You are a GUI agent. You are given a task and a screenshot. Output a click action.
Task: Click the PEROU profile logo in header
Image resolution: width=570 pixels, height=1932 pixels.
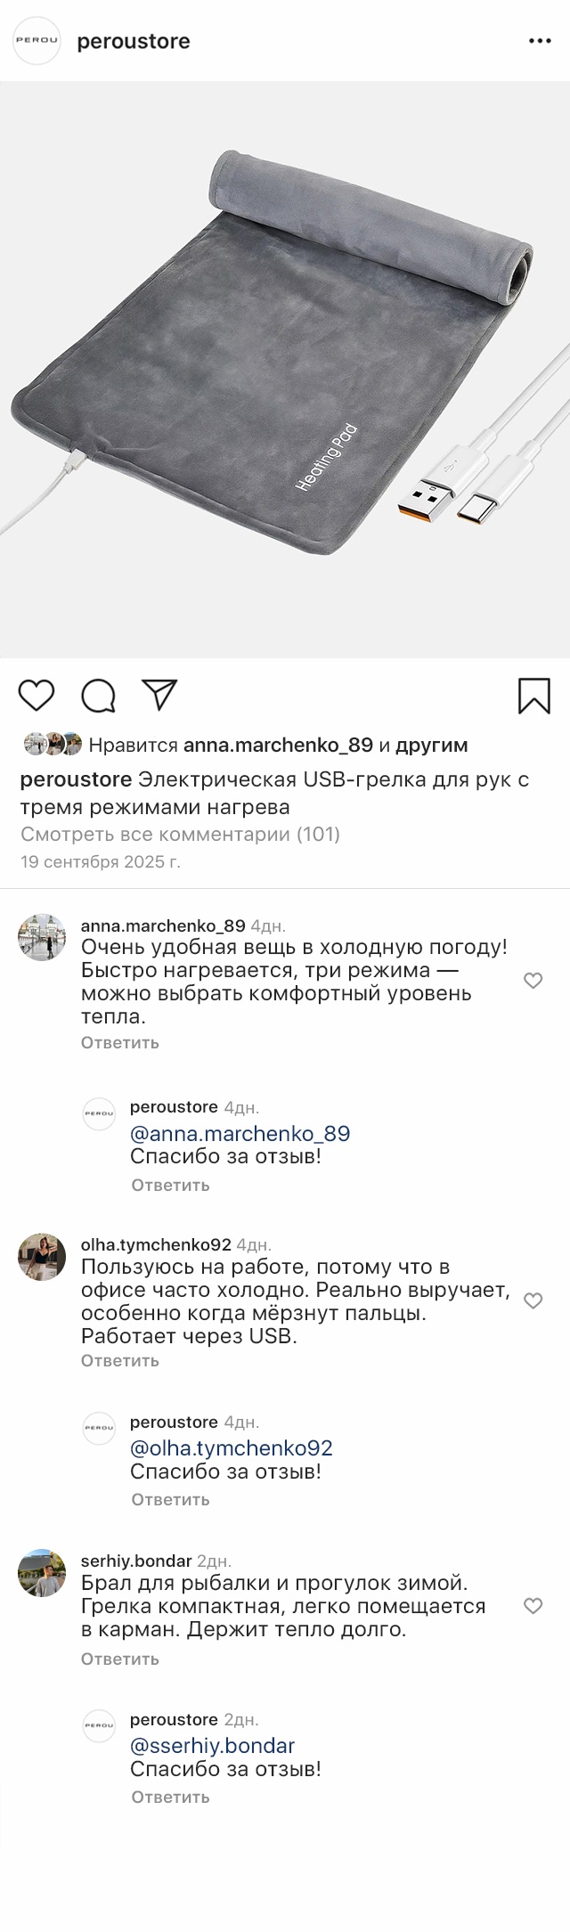(x=37, y=41)
